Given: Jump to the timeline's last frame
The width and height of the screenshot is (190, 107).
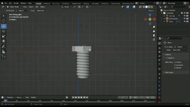Looking at the screenshot, I should pyautogui.click(x=87, y=97).
